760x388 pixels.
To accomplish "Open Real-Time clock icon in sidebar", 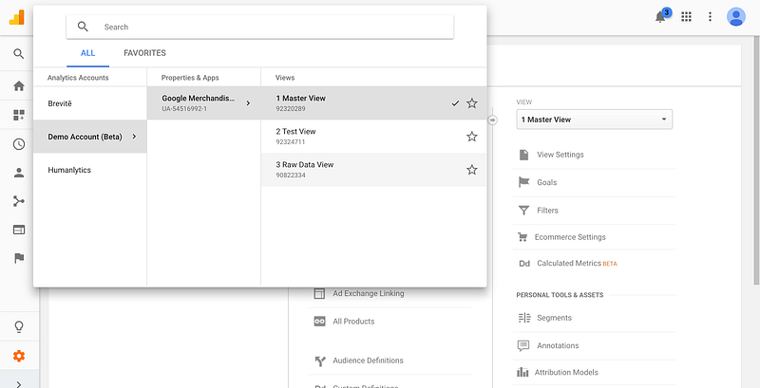I will click(19, 144).
